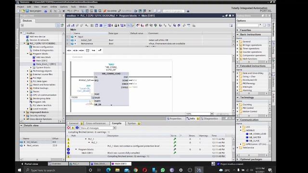Open the Overview editor button

(x=58, y=164)
